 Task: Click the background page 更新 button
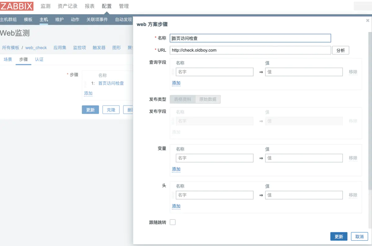pos(91,110)
